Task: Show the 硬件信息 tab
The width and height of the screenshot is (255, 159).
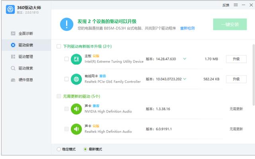Action: (x=27, y=80)
